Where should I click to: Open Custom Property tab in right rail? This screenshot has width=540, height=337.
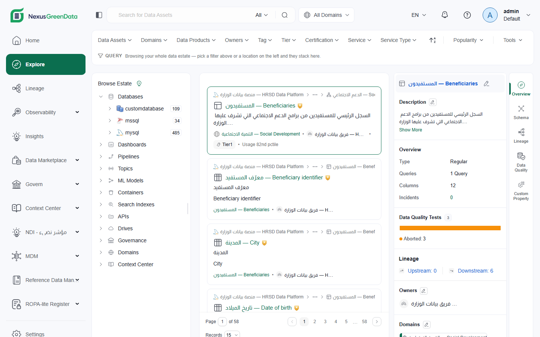[521, 191]
